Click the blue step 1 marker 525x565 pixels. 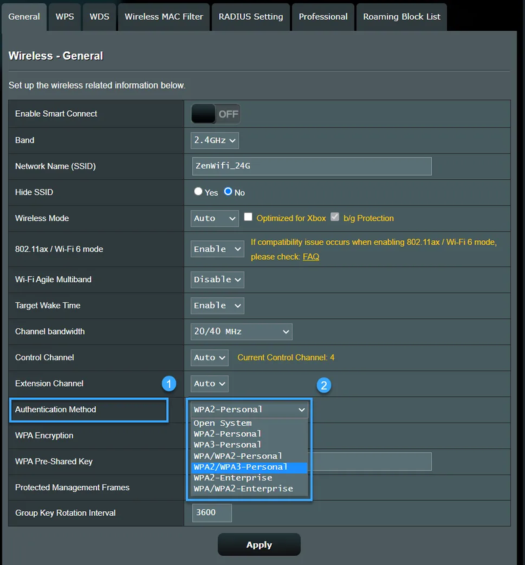[x=169, y=383]
